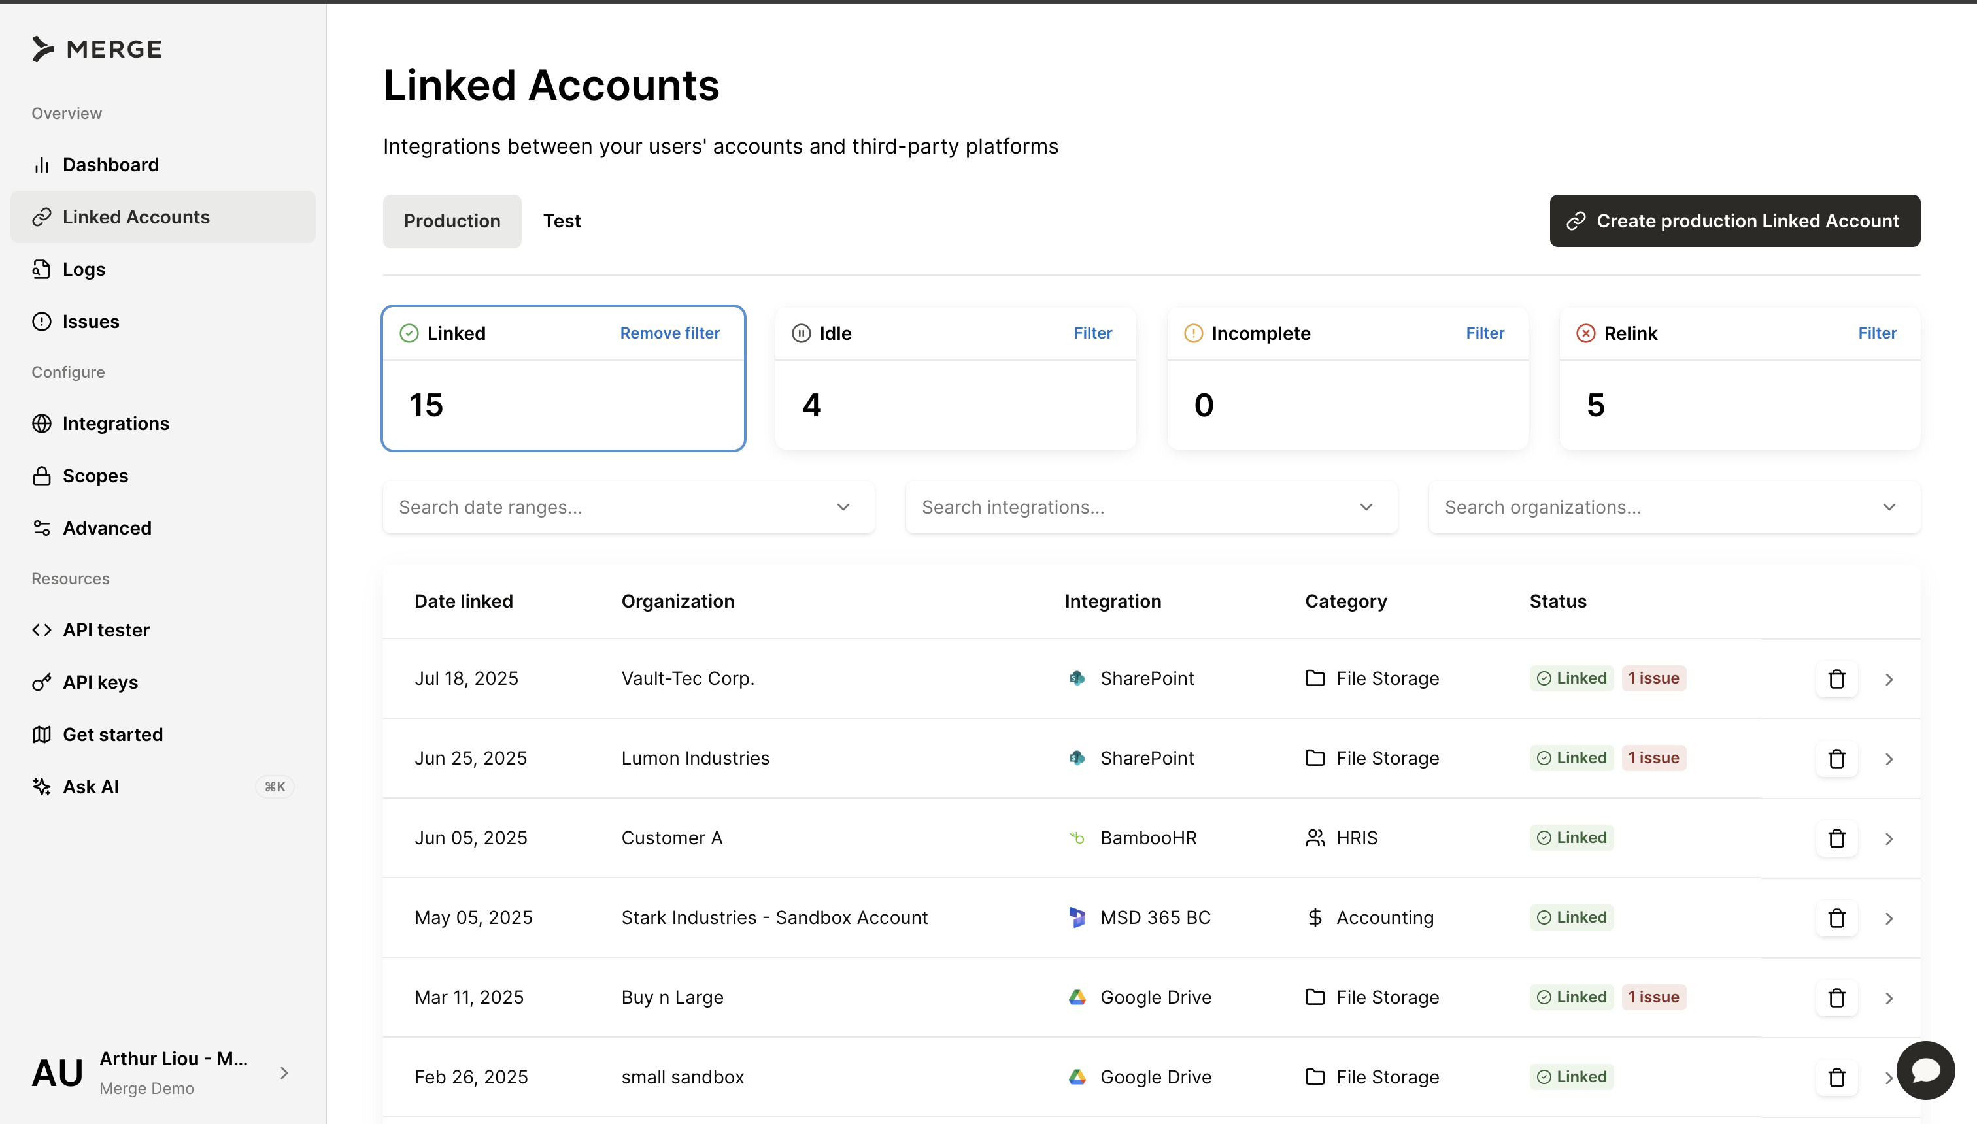This screenshot has width=1977, height=1124.
Task: Expand the Search integrations dropdown
Action: pyautogui.click(x=1151, y=507)
